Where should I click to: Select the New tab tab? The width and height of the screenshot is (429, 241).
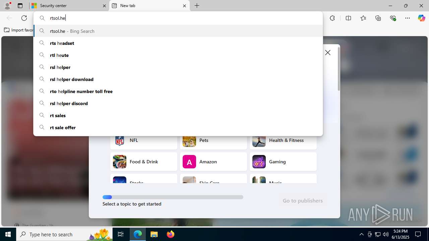149,6
